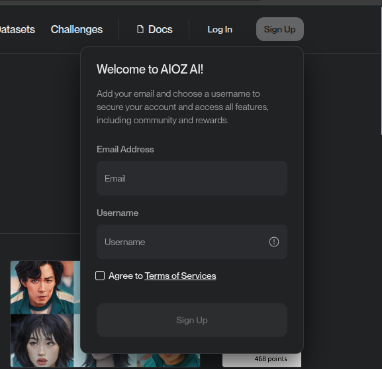This screenshot has width=382, height=369.
Task: Focus the Username input field
Action: (192, 242)
